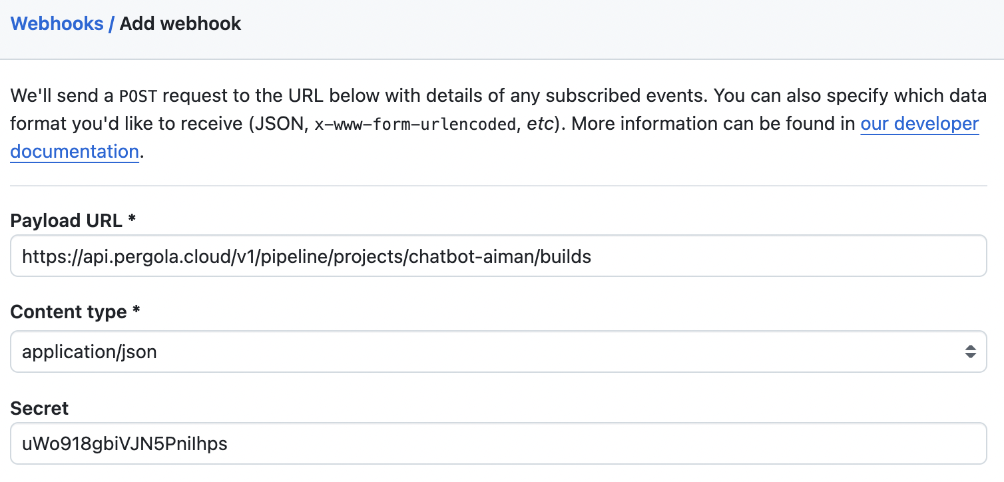Click the 'x-www-form-urlencoded' code text
This screenshot has width=1004, height=482.
415,124
